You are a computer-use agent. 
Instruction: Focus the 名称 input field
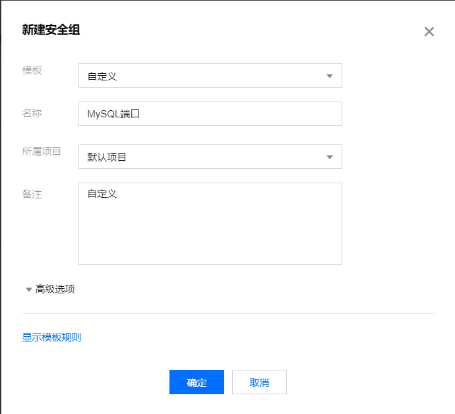pos(210,114)
